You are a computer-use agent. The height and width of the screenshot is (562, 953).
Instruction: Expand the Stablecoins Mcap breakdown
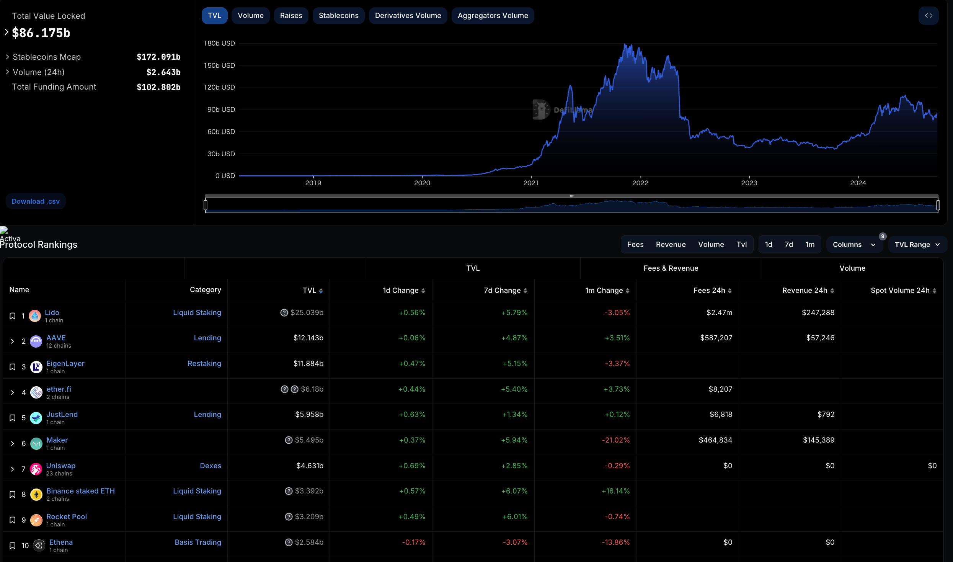(7, 57)
